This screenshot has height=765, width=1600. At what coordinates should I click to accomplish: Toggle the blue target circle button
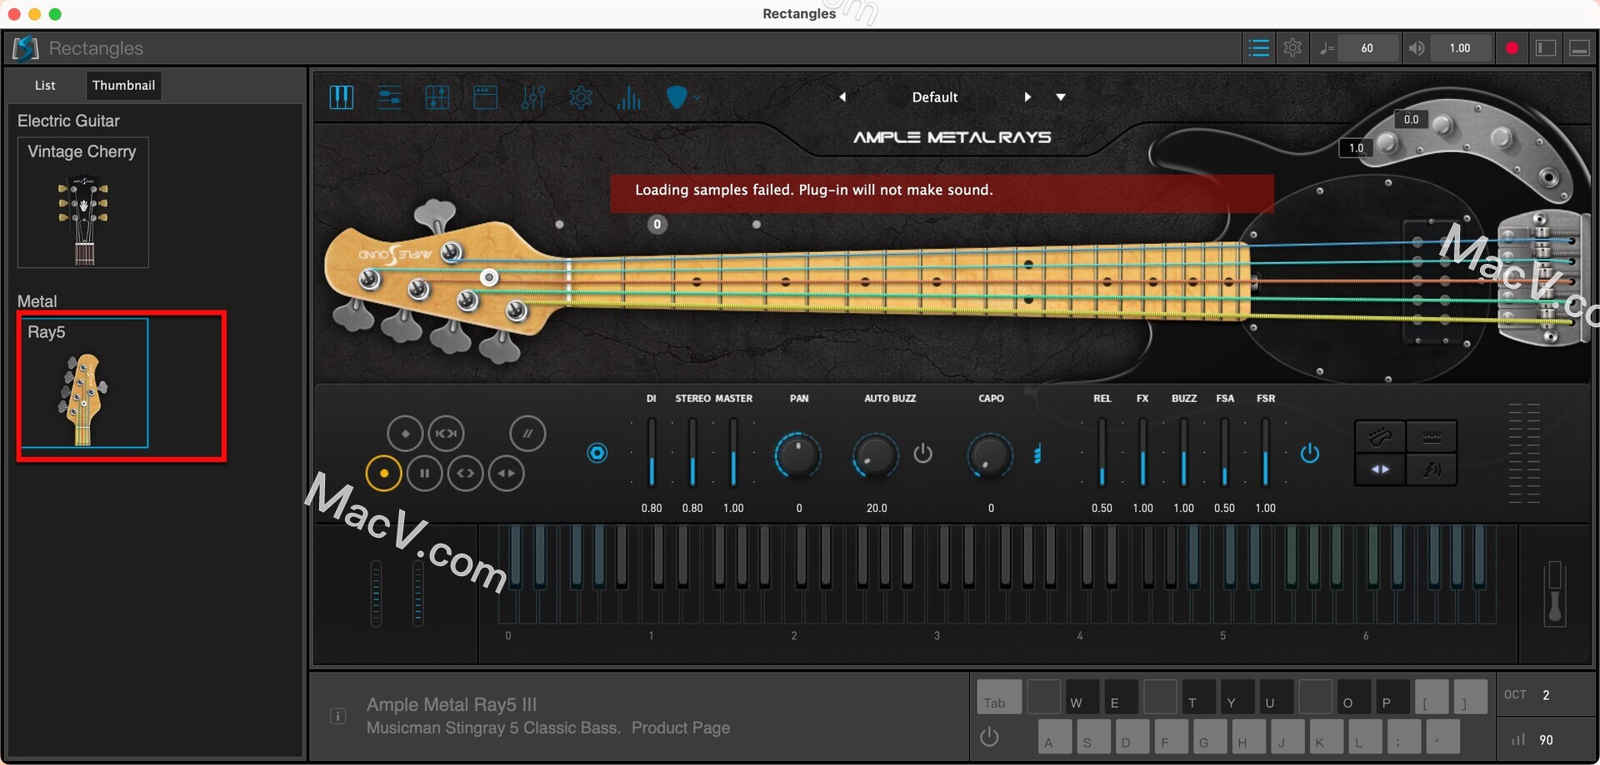tap(597, 454)
